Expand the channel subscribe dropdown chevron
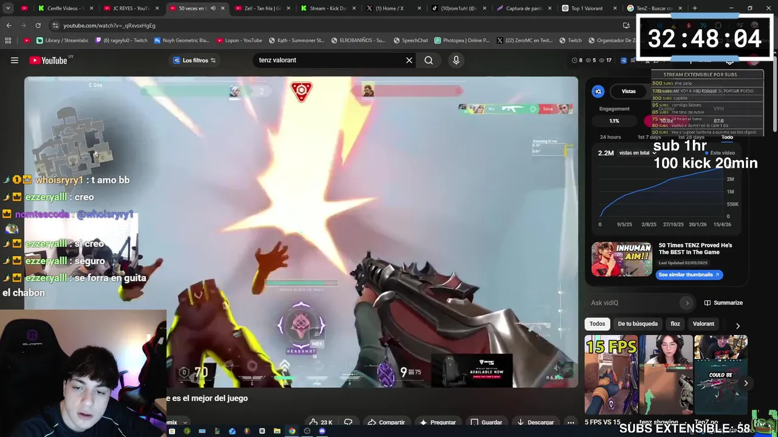 point(185,422)
